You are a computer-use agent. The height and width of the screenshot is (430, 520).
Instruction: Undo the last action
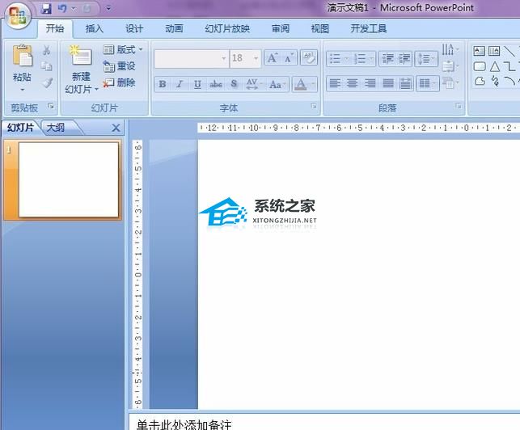(x=62, y=8)
